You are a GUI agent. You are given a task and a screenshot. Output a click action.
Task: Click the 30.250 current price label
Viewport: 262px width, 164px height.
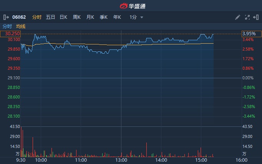[x=10, y=34]
